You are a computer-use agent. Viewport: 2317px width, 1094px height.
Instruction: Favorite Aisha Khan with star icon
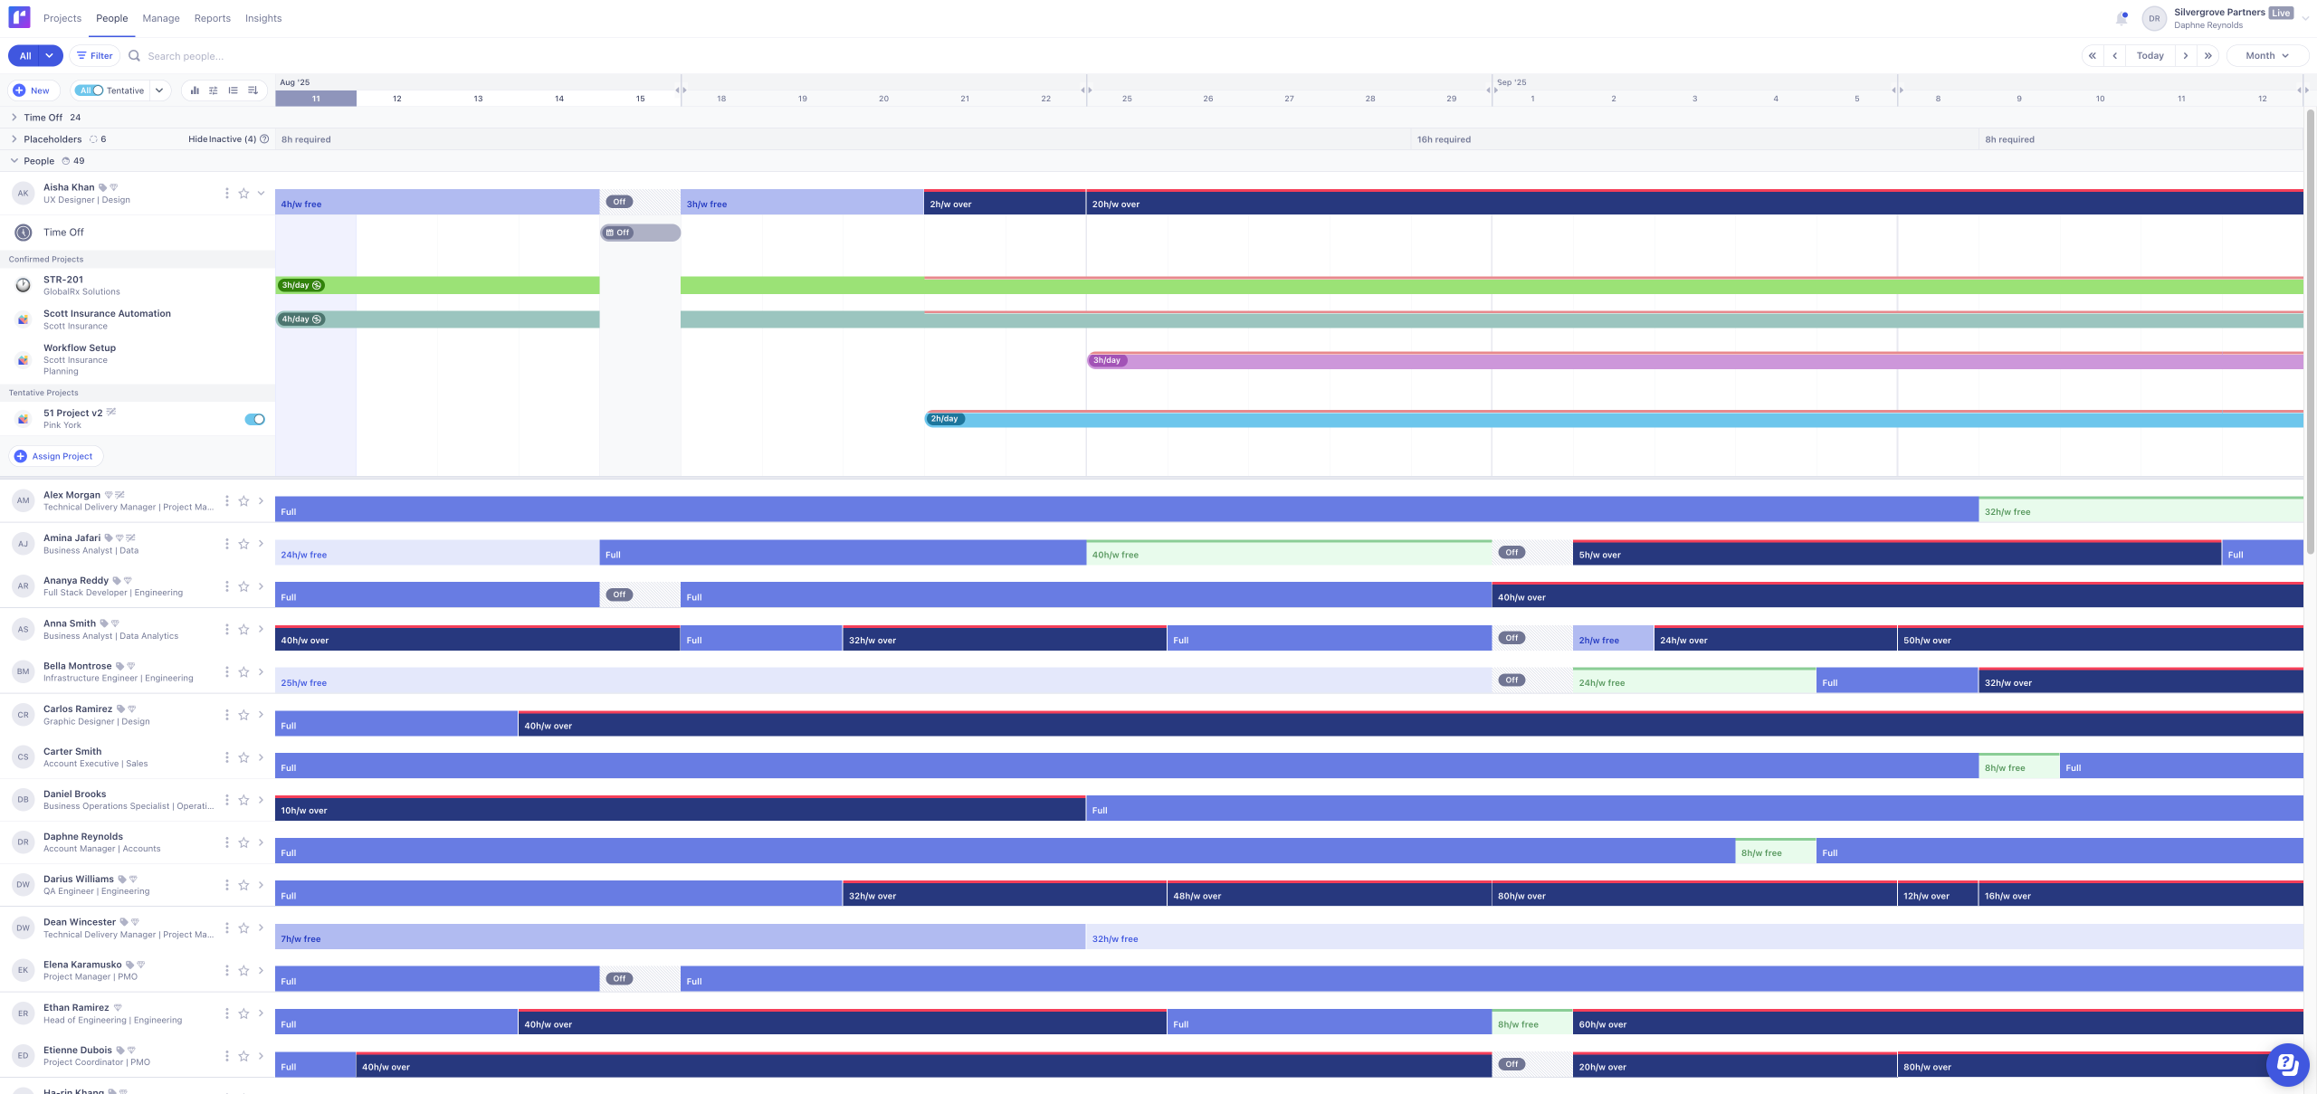click(x=243, y=194)
